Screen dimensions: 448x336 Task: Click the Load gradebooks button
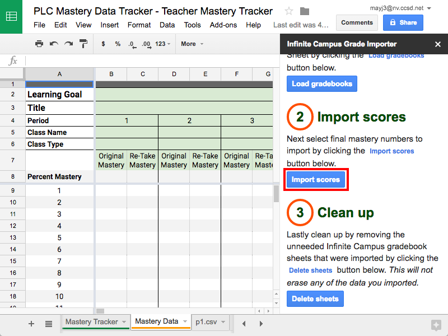tap(321, 83)
